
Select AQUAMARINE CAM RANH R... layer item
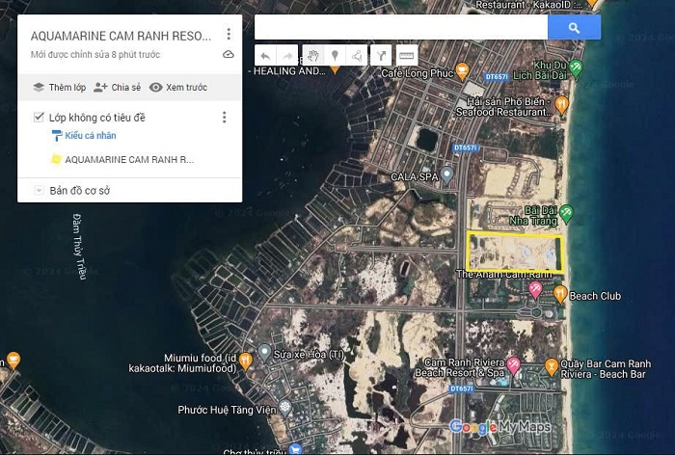tap(129, 160)
